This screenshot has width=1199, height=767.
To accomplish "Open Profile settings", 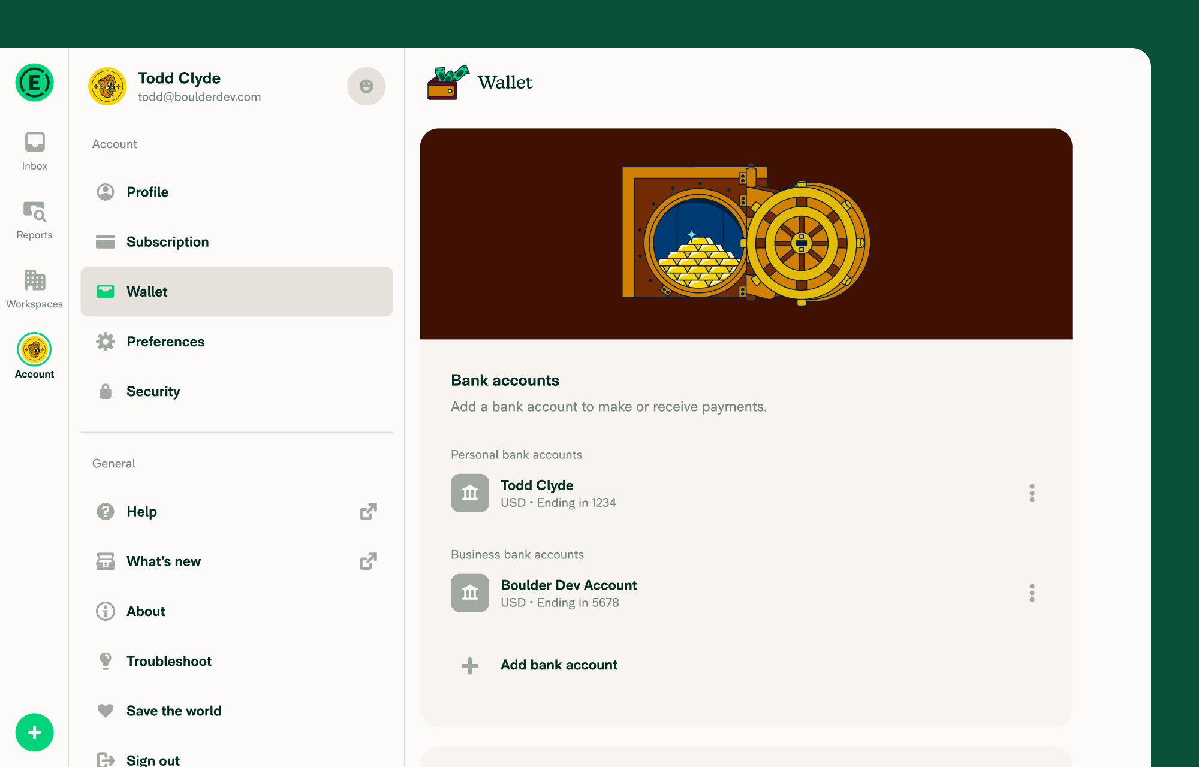I will [x=147, y=192].
